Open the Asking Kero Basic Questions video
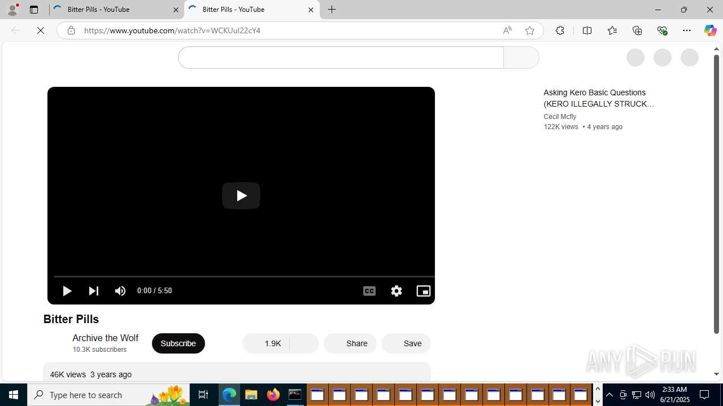This screenshot has width=723, height=406. [599, 98]
